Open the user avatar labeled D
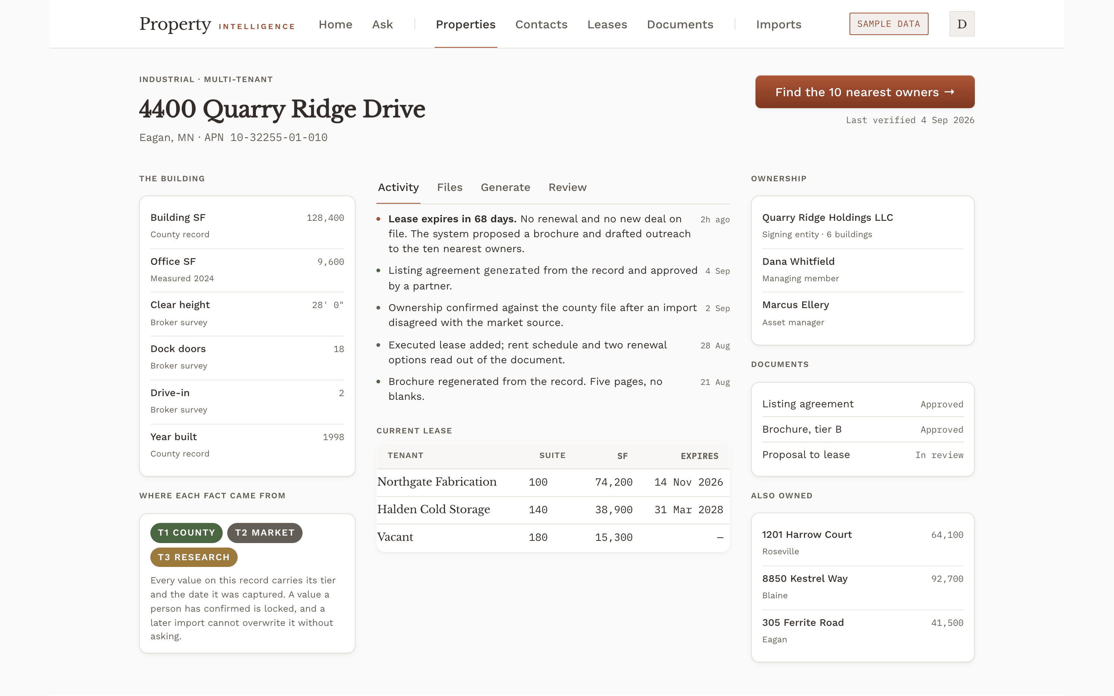Viewport: 1114px width, 696px height. click(x=962, y=24)
